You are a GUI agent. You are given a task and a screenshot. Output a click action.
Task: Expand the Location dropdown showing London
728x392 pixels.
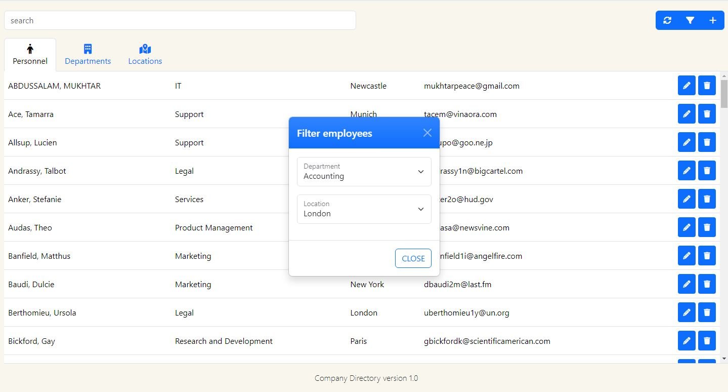pos(364,209)
